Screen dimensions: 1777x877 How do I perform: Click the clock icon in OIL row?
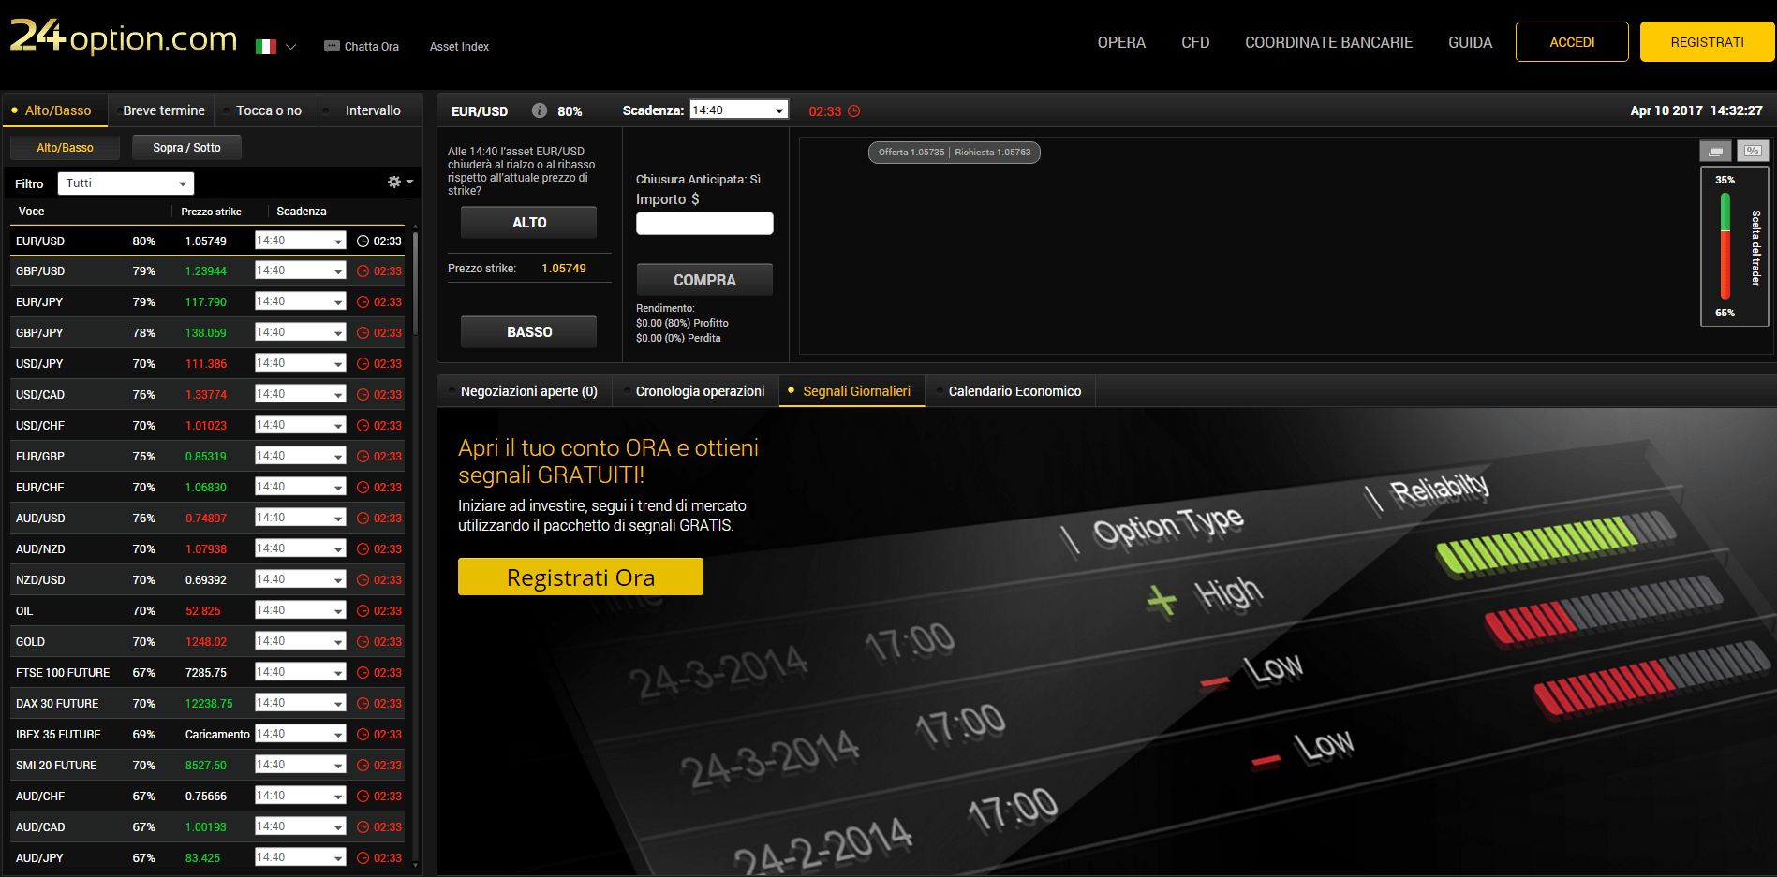click(363, 611)
